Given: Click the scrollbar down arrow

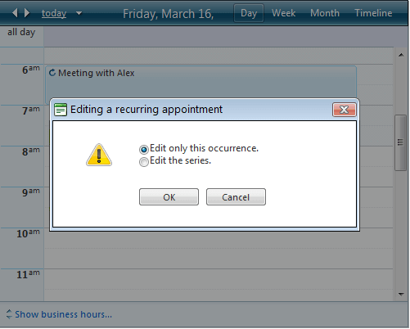Looking at the screenshot, I should (x=401, y=294).
